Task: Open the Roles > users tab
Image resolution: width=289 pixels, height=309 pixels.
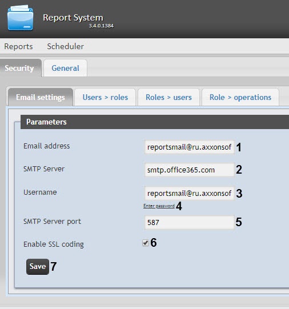Action: pyautogui.click(x=168, y=97)
